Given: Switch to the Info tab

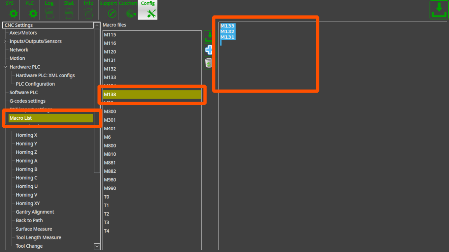Looking at the screenshot, I should [x=88, y=10].
